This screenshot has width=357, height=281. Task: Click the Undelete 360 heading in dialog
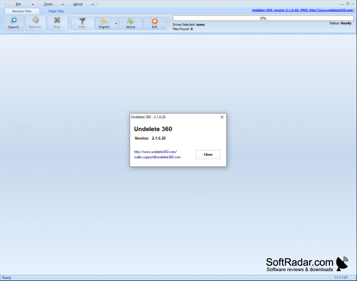pos(153,129)
